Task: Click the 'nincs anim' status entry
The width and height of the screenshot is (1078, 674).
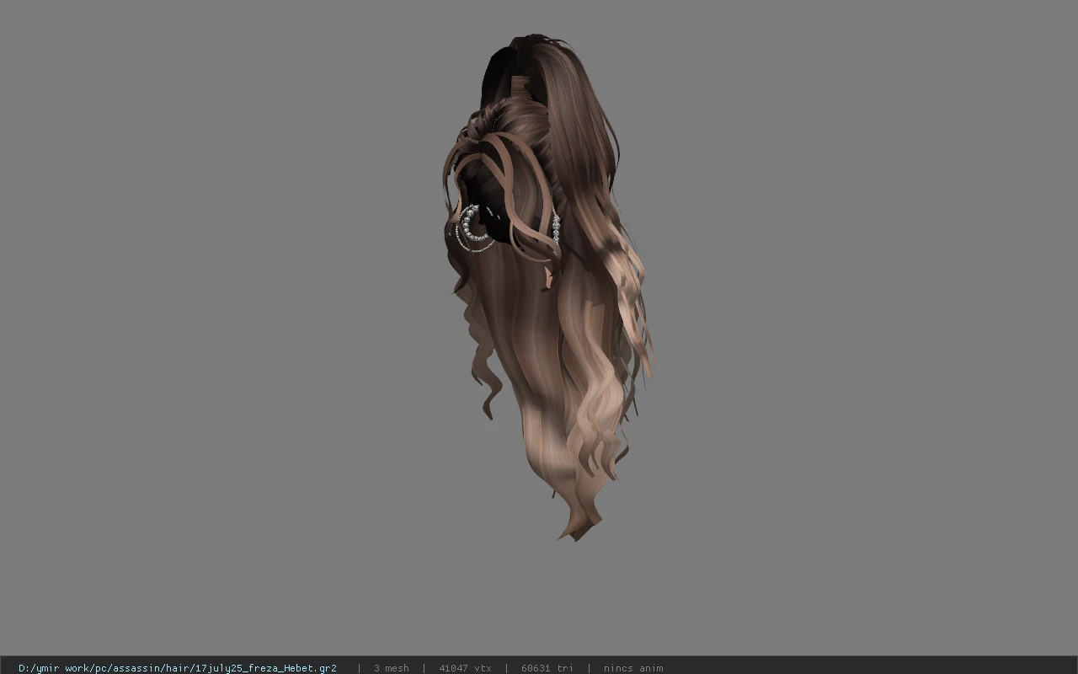Action: (x=633, y=668)
